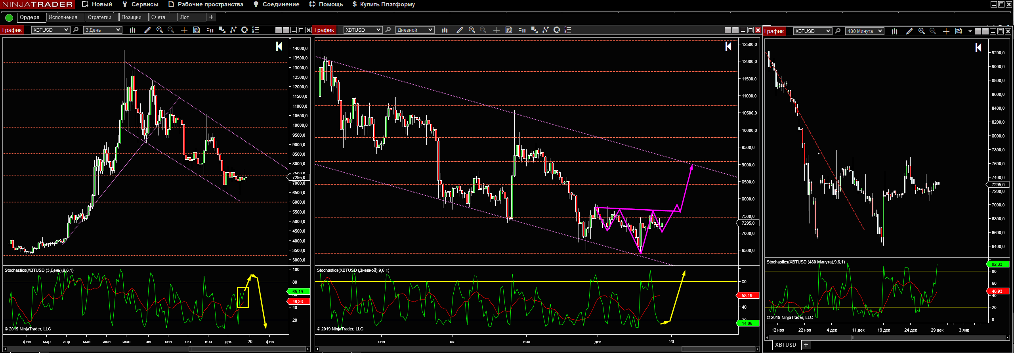The width and height of the screenshot is (1014, 353).
Task: Open the Соединение menu
Action: [x=277, y=4]
